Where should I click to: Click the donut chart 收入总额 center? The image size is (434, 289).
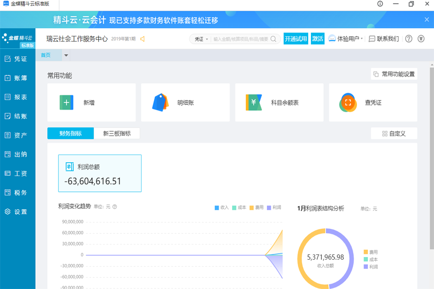point(325,260)
